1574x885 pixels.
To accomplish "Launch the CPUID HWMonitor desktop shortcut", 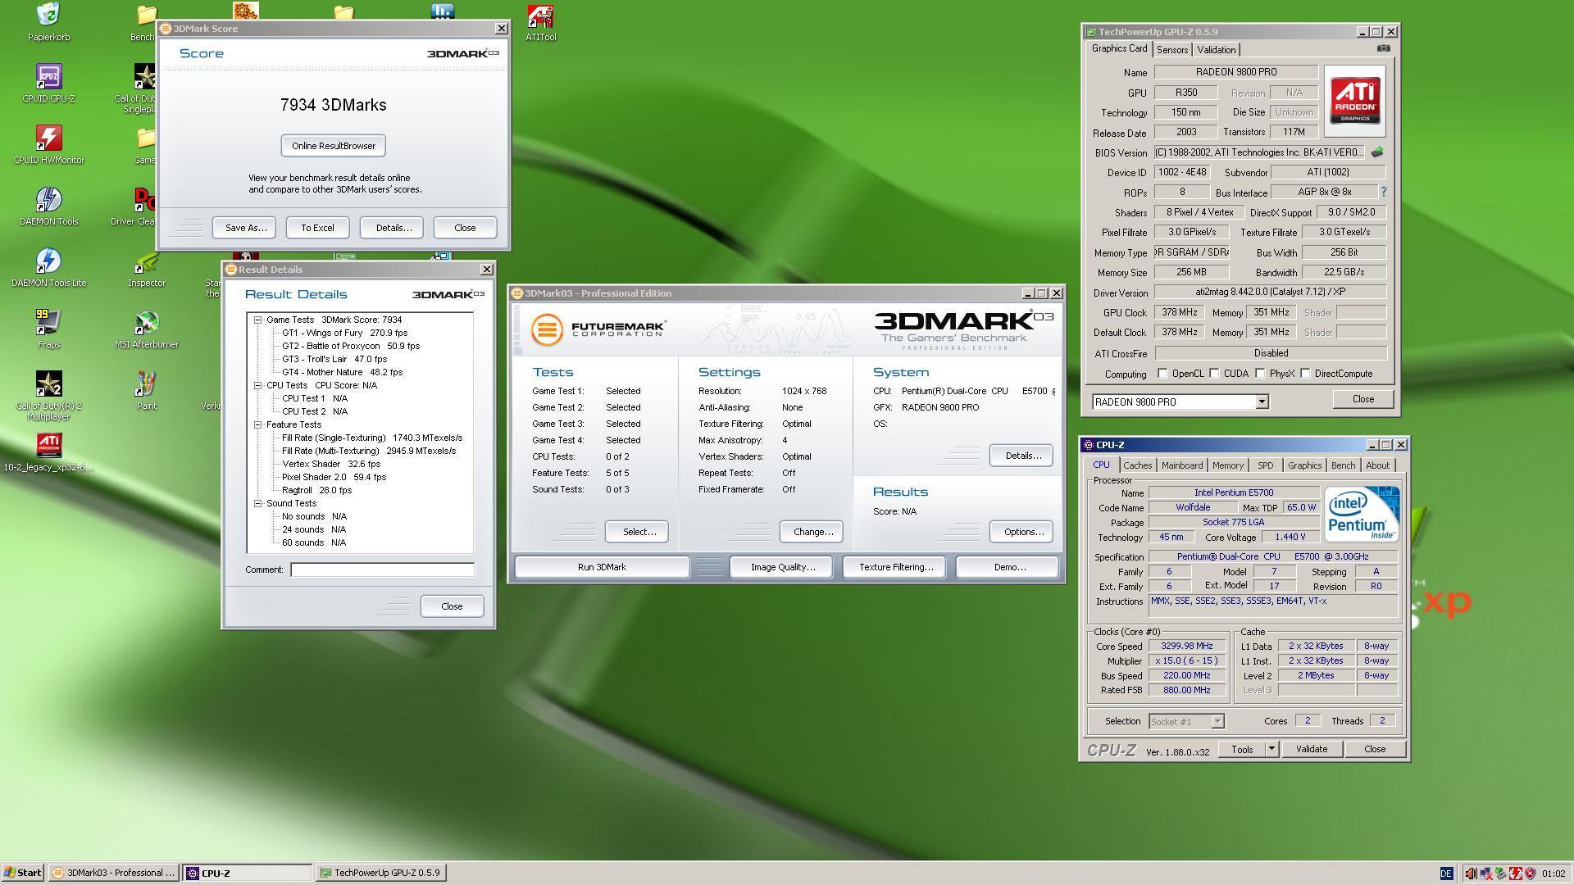I will [48, 144].
